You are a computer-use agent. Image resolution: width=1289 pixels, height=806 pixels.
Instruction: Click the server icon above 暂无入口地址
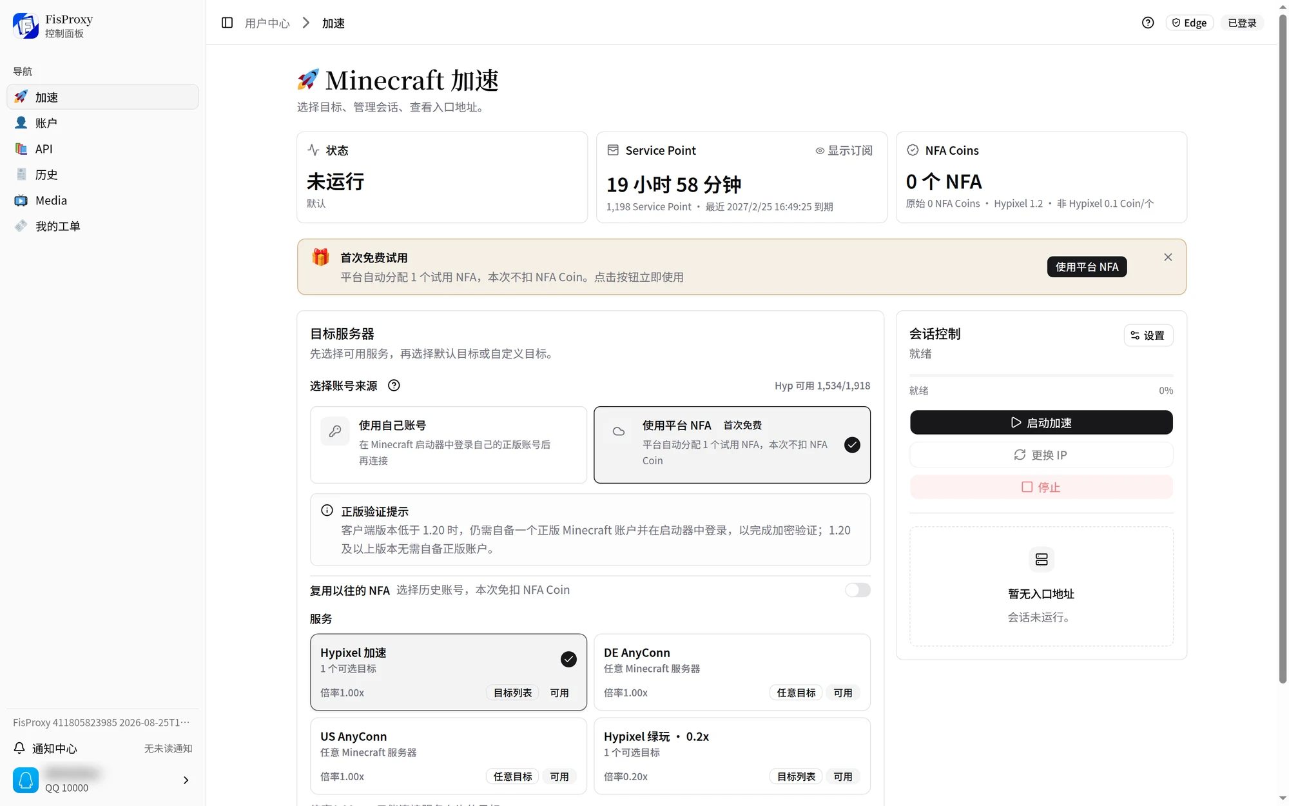tap(1042, 559)
